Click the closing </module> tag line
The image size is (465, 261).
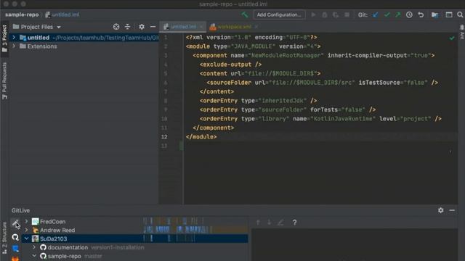coord(201,137)
